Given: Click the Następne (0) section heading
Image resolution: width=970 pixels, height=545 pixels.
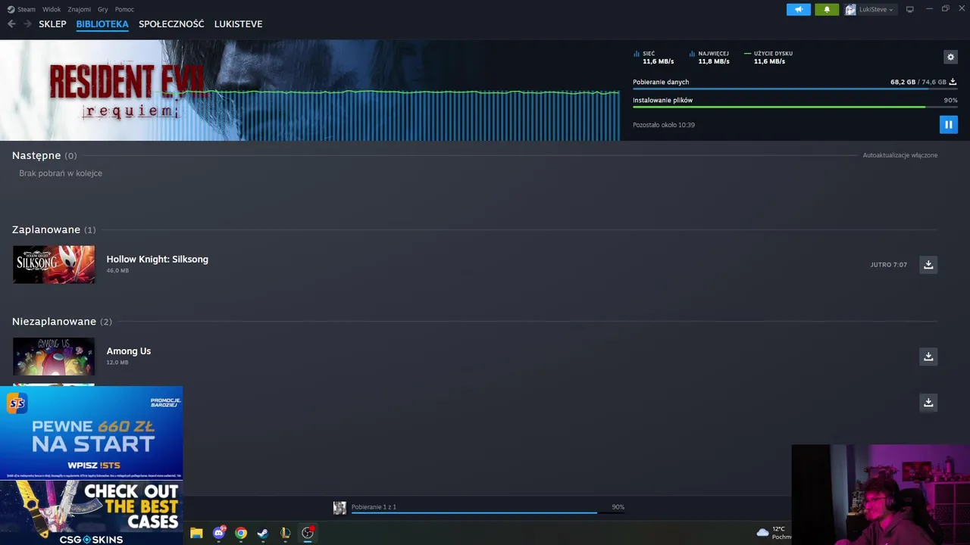Looking at the screenshot, I should 44,155.
